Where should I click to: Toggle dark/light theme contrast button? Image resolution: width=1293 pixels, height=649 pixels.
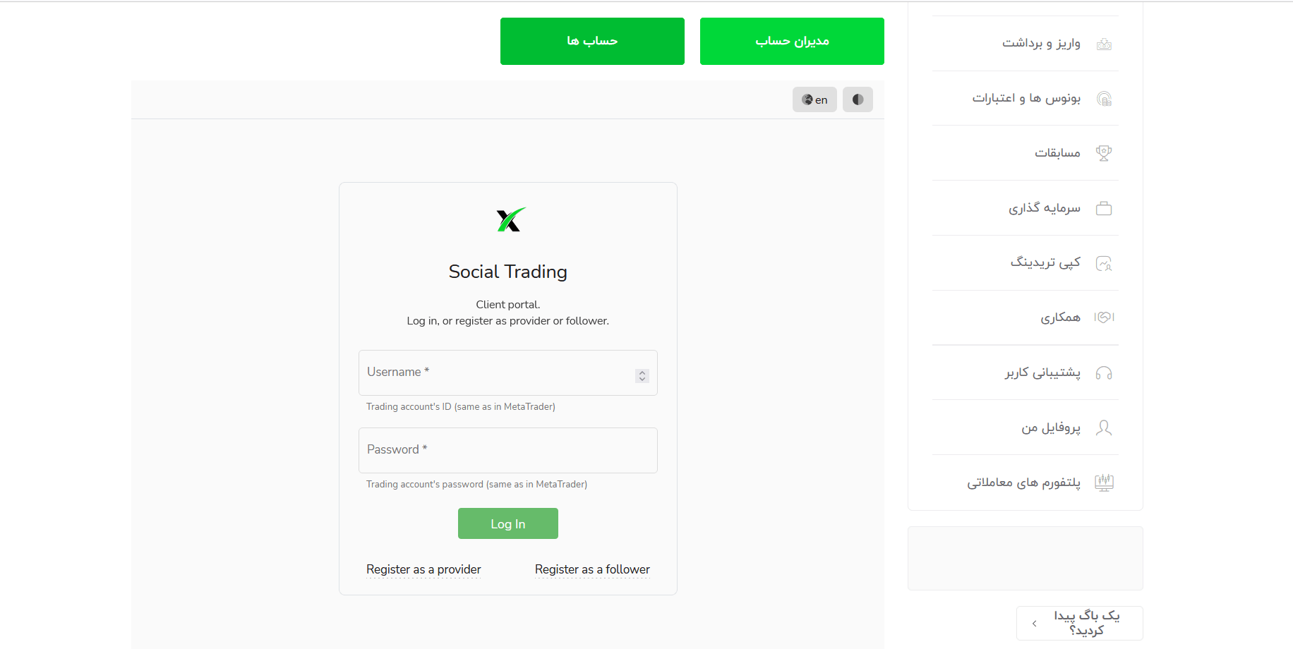[x=858, y=99]
